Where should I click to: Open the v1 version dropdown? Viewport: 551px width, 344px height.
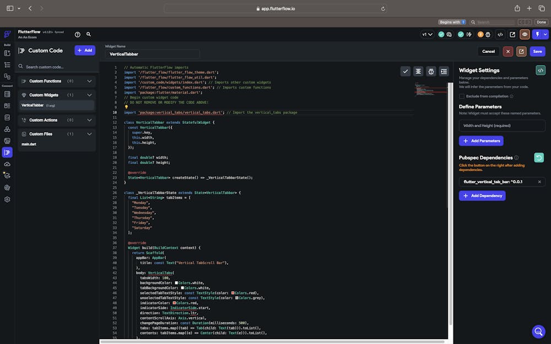click(427, 34)
